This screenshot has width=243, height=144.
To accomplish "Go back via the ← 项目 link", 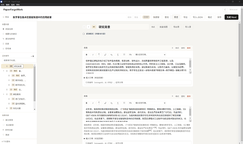I will point(6,17).
